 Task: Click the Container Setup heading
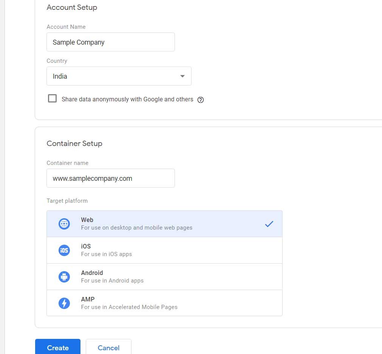74,143
